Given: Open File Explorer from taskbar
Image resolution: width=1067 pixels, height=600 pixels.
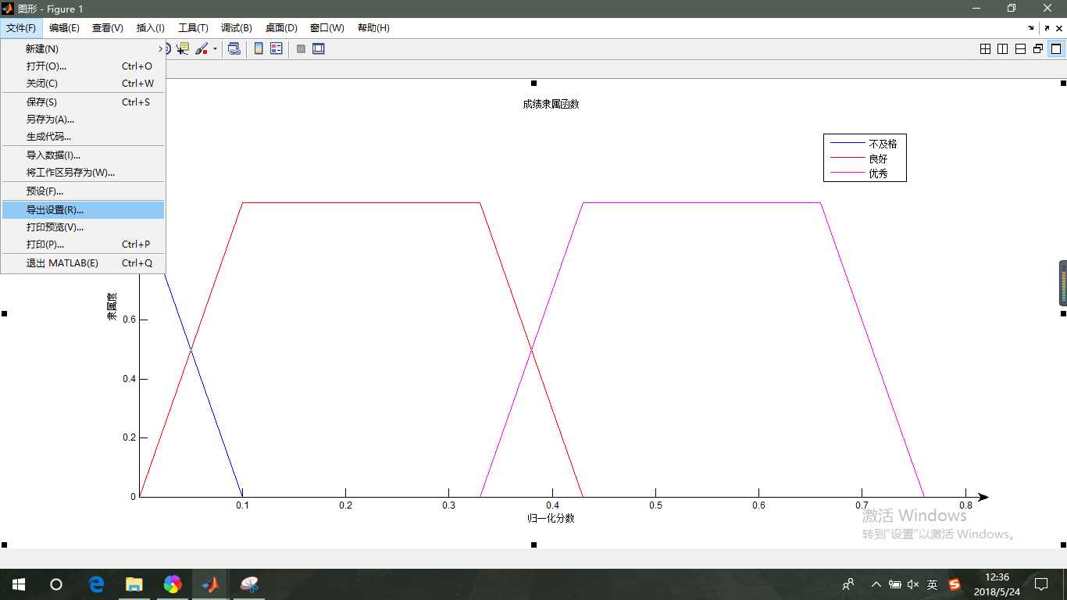Looking at the screenshot, I should click(x=134, y=584).
